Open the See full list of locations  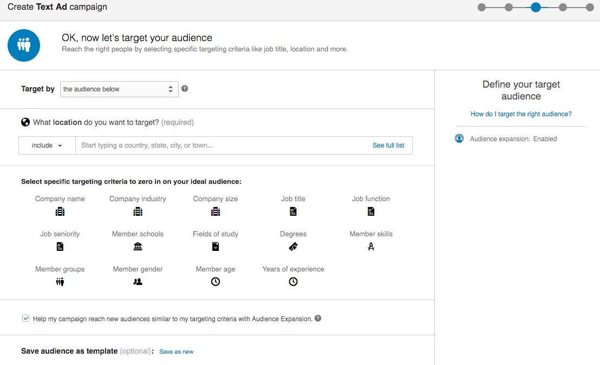pos(388,145)
